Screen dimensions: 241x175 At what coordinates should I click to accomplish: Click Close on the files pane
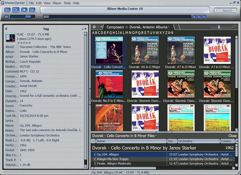[232, 136]
